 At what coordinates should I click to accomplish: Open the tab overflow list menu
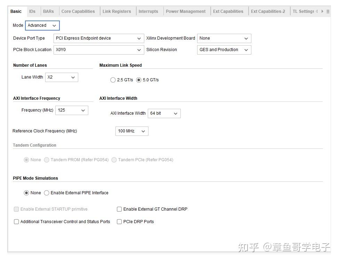click(327, 11)
